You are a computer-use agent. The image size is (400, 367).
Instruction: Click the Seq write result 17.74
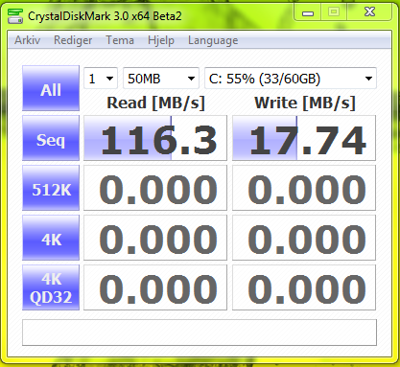304,138
